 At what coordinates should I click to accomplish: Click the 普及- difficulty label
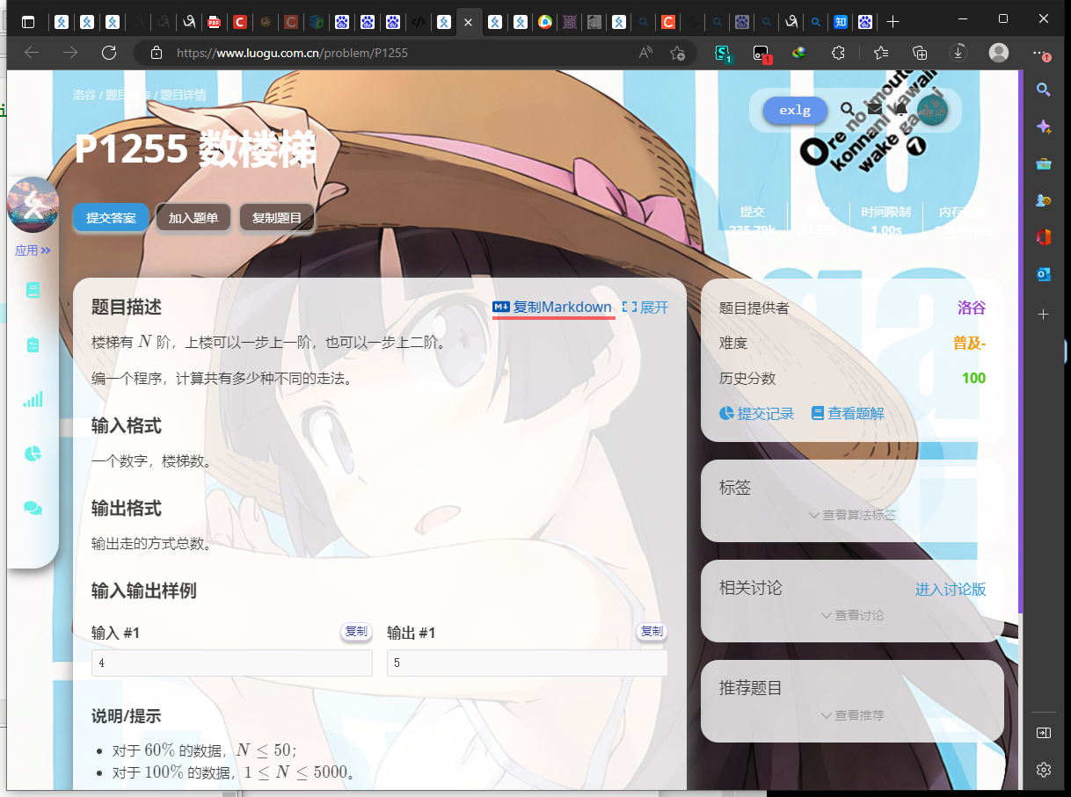[x=969, y=343]
